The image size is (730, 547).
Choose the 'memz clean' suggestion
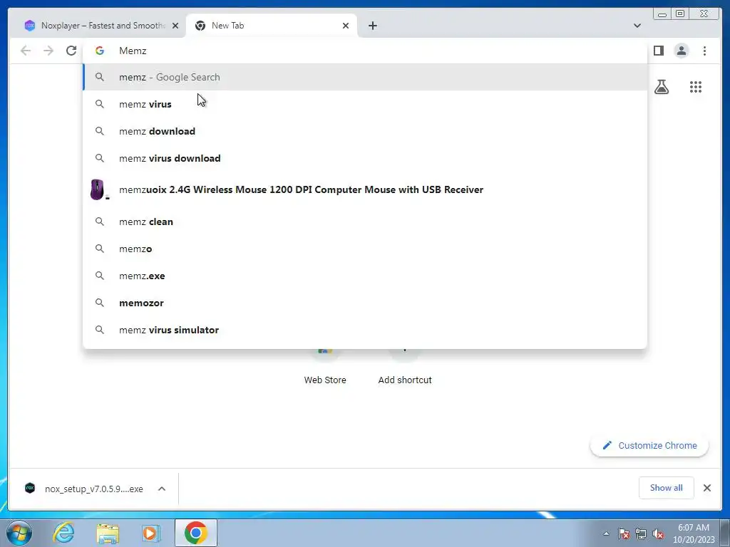pyautogui.click(x=365, y=222)
